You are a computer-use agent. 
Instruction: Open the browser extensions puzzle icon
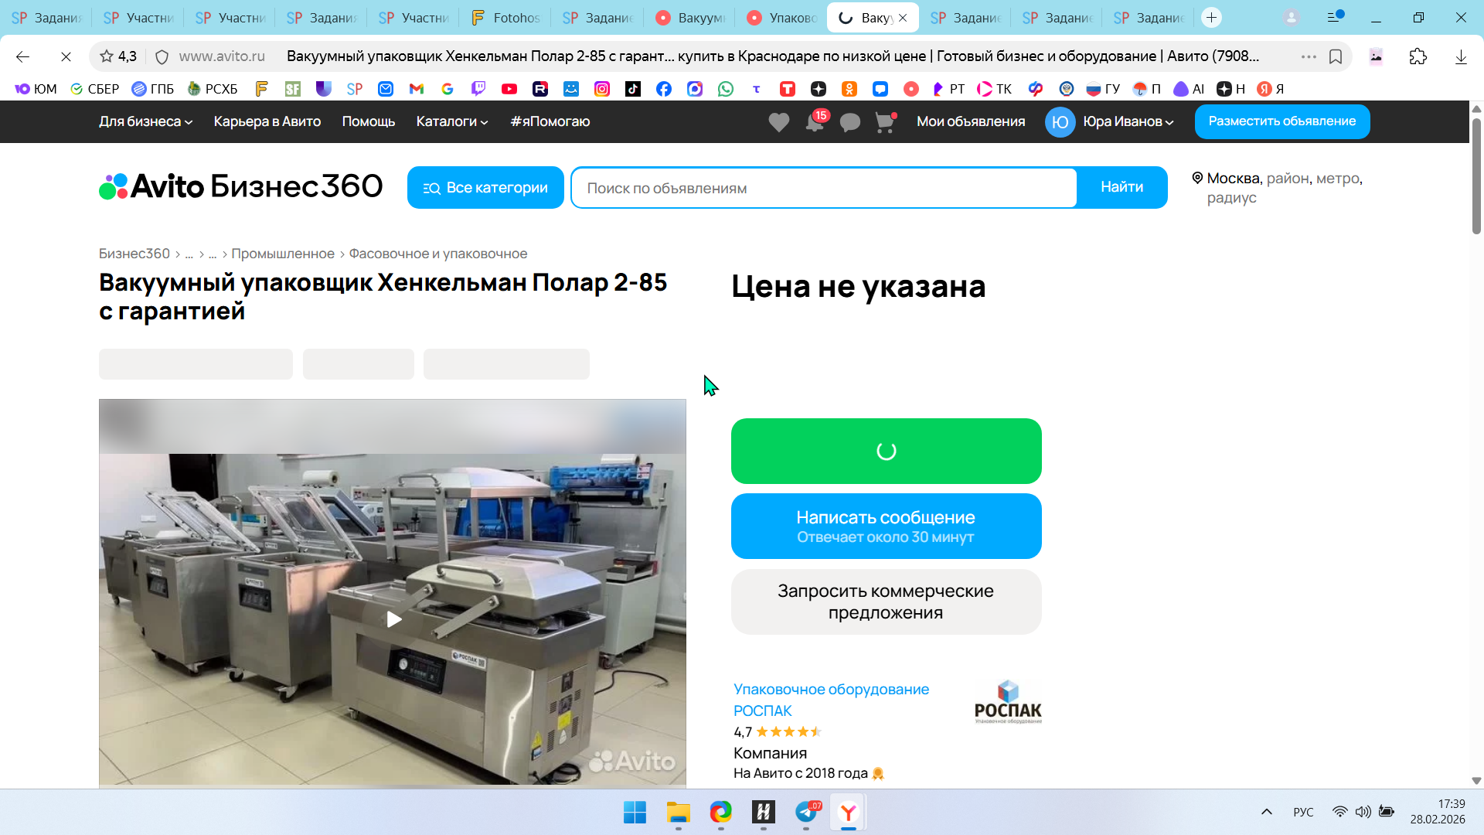coord(1418,56)
